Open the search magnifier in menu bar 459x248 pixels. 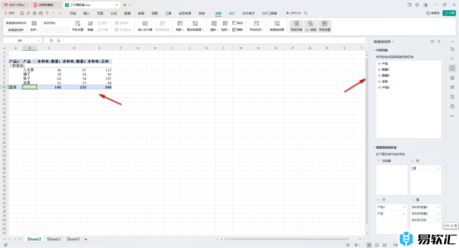306,13
